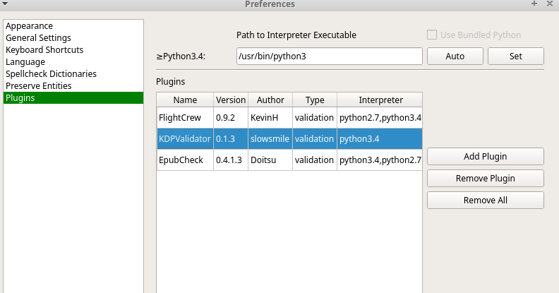
Task: Select the Language preferences category
Action: 25,62
